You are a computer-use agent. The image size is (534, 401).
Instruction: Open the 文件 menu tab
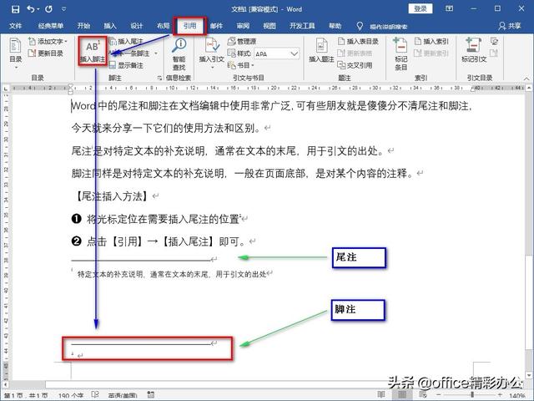coord(15,26)
